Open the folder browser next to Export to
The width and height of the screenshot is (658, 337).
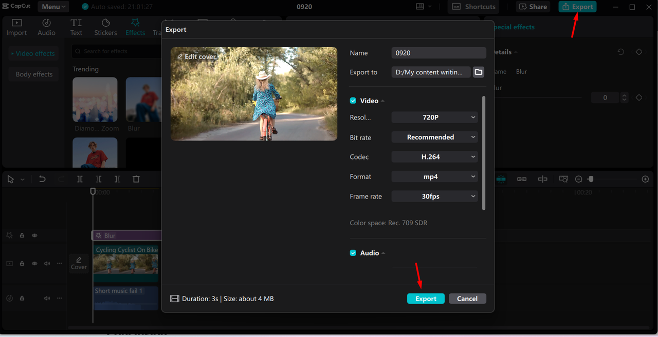479,72
